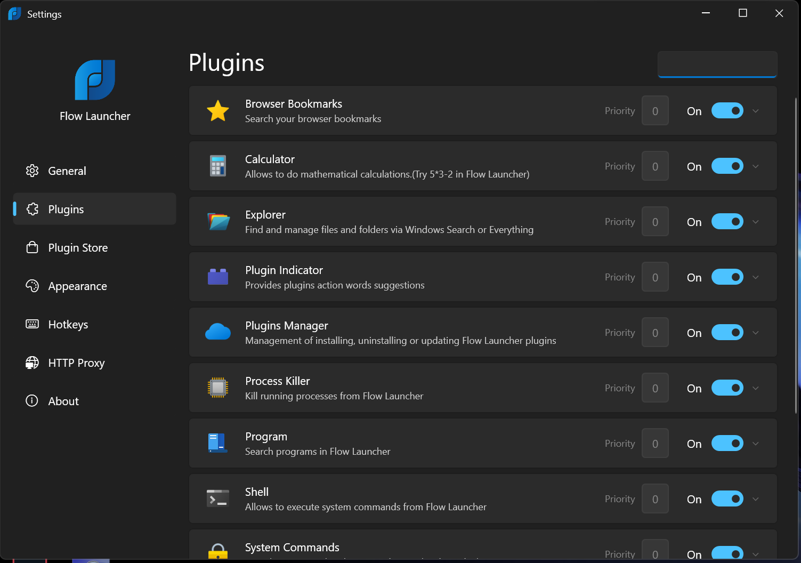Disable the Browser Bookmarks plugin

click(727, 110)
